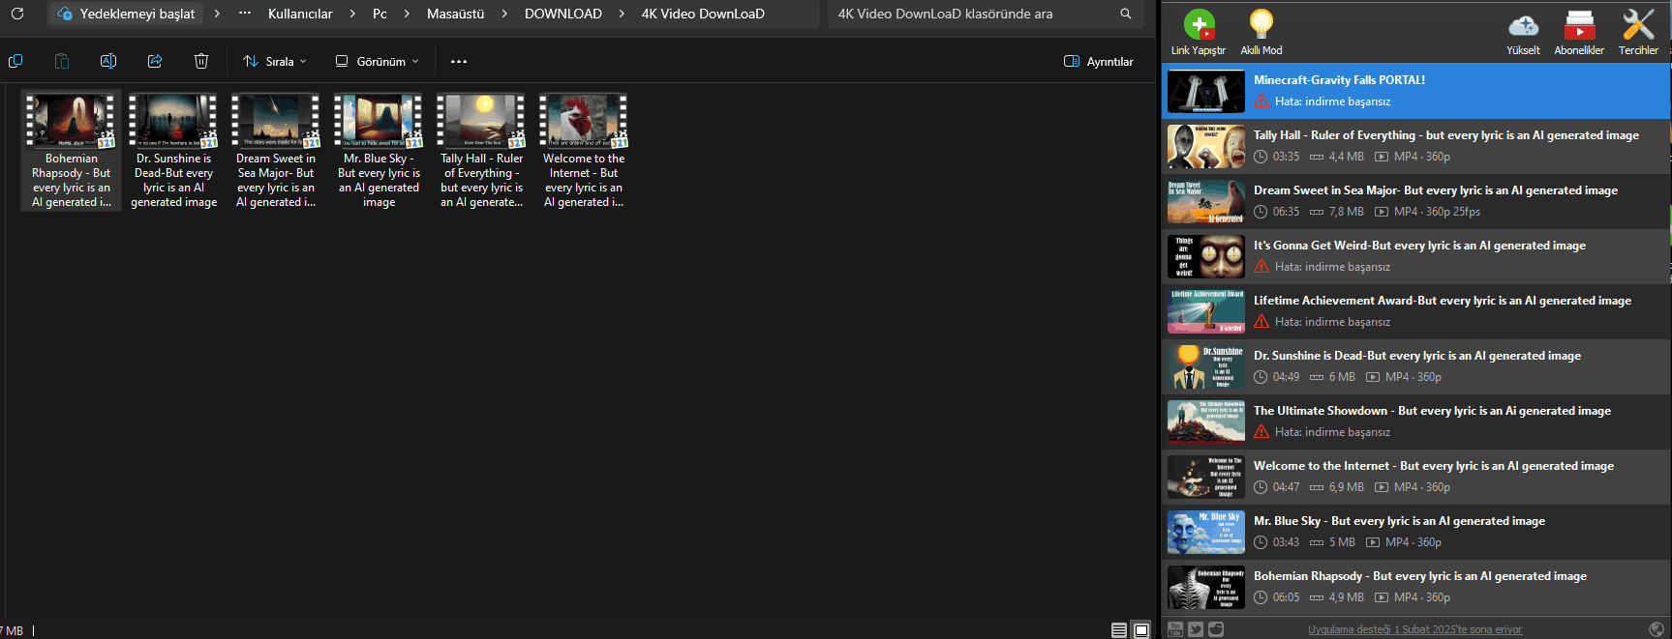
Task: Select Mr. Blue Sky video file in Explorer
Action: [379, 151]
